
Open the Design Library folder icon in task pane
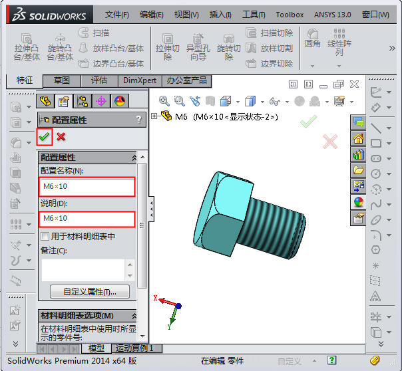tap(359, 170)
